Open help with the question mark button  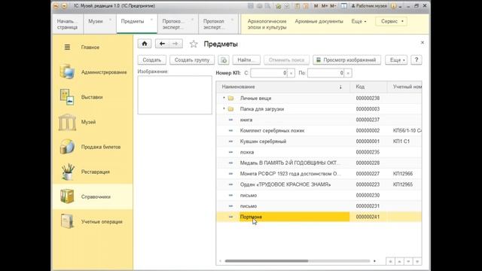416,60
